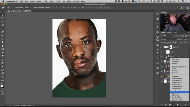Delete layer with trash icon

pyautogui.click(x=185, y=105)
